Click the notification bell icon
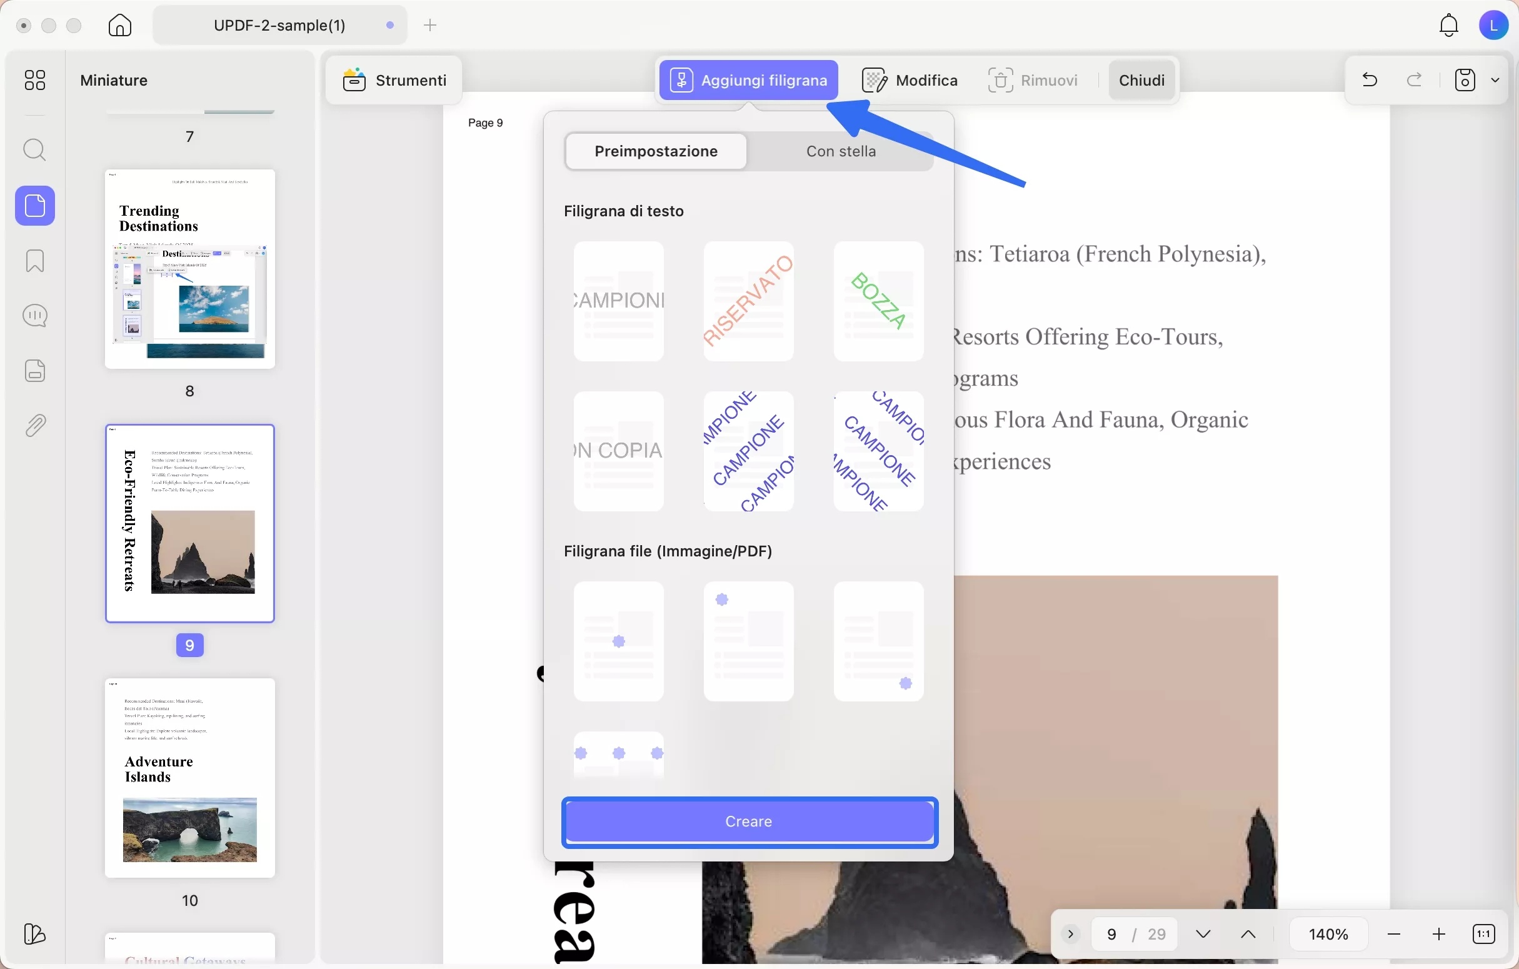Image resolution: width=1519 pixels, height=969 pixels. [1448, 25]
